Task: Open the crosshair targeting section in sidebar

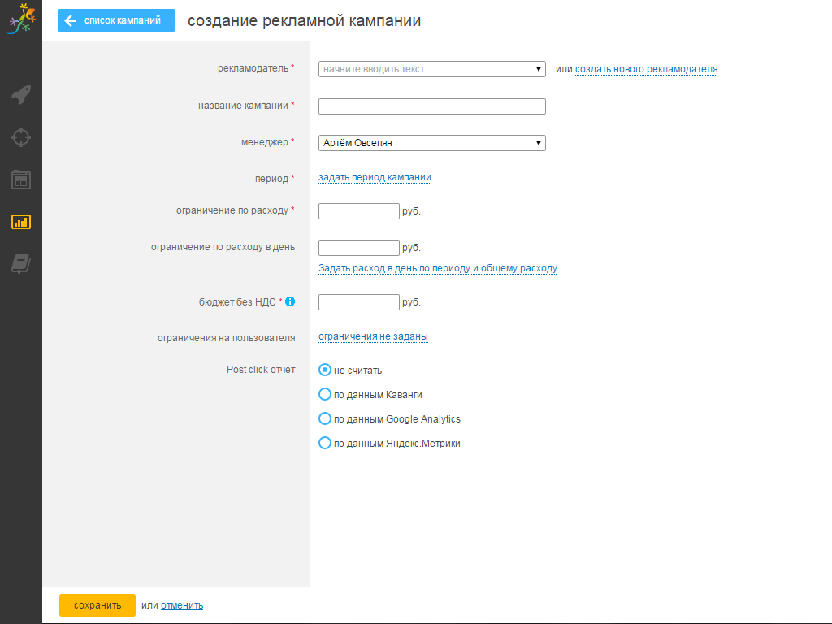Action: tap(21, 136)
